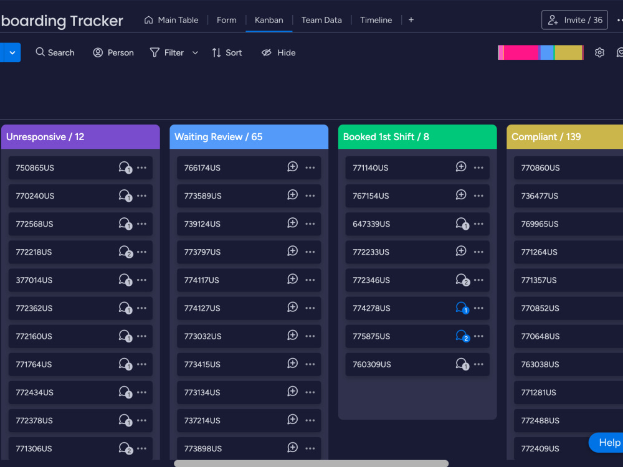
Task: Click yellow segment of status battery
Action: [569, 52]
